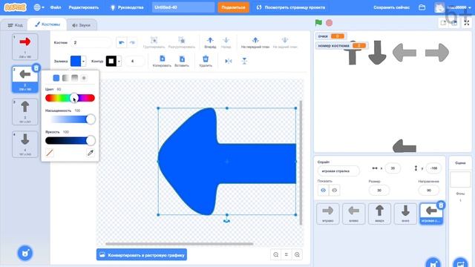The height and width of the screenshot is (267, 475).
Task: Select vertical gradient fill mode
Action: pyautogui.click(x=74, y=78)
